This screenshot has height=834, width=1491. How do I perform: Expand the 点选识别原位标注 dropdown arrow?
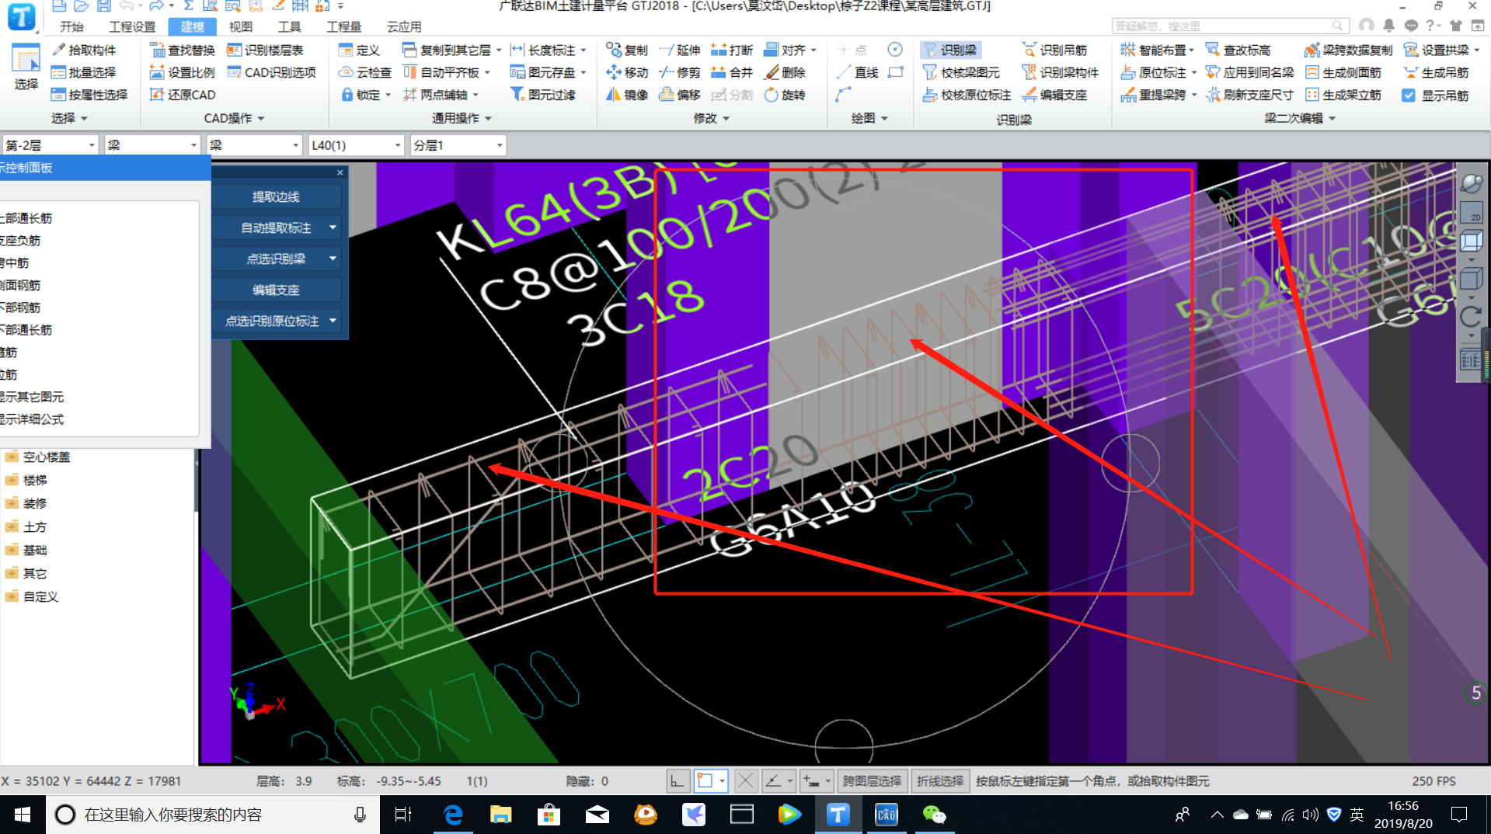pos(333,321)
